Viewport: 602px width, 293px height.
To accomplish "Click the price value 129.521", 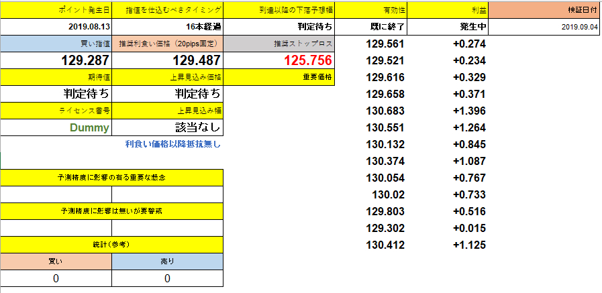I will tap(385, 60).
